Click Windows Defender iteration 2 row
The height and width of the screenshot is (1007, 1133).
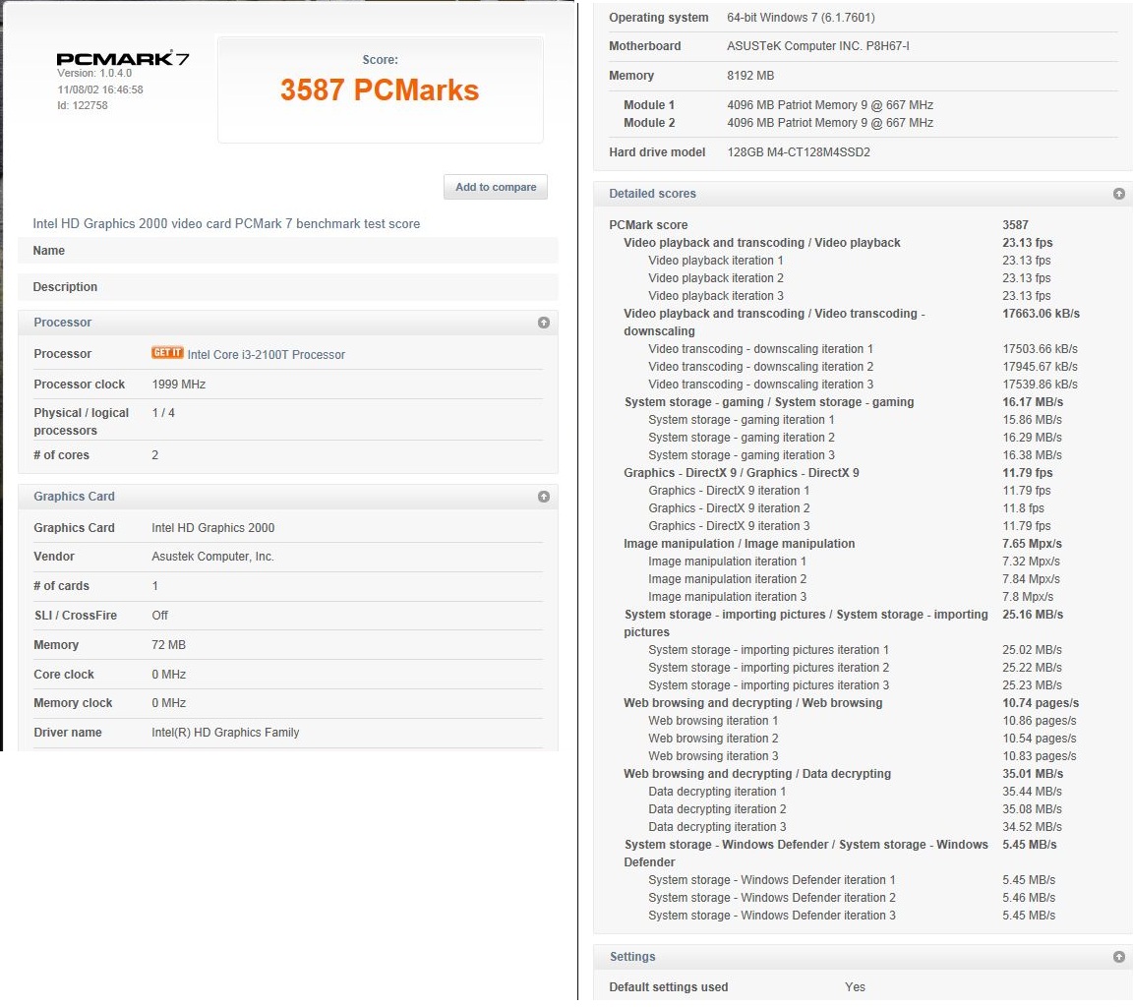click(x=852, y=898)
